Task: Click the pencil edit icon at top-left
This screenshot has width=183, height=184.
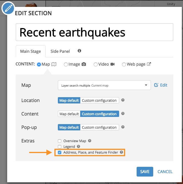Action: [x=8, y=9]
